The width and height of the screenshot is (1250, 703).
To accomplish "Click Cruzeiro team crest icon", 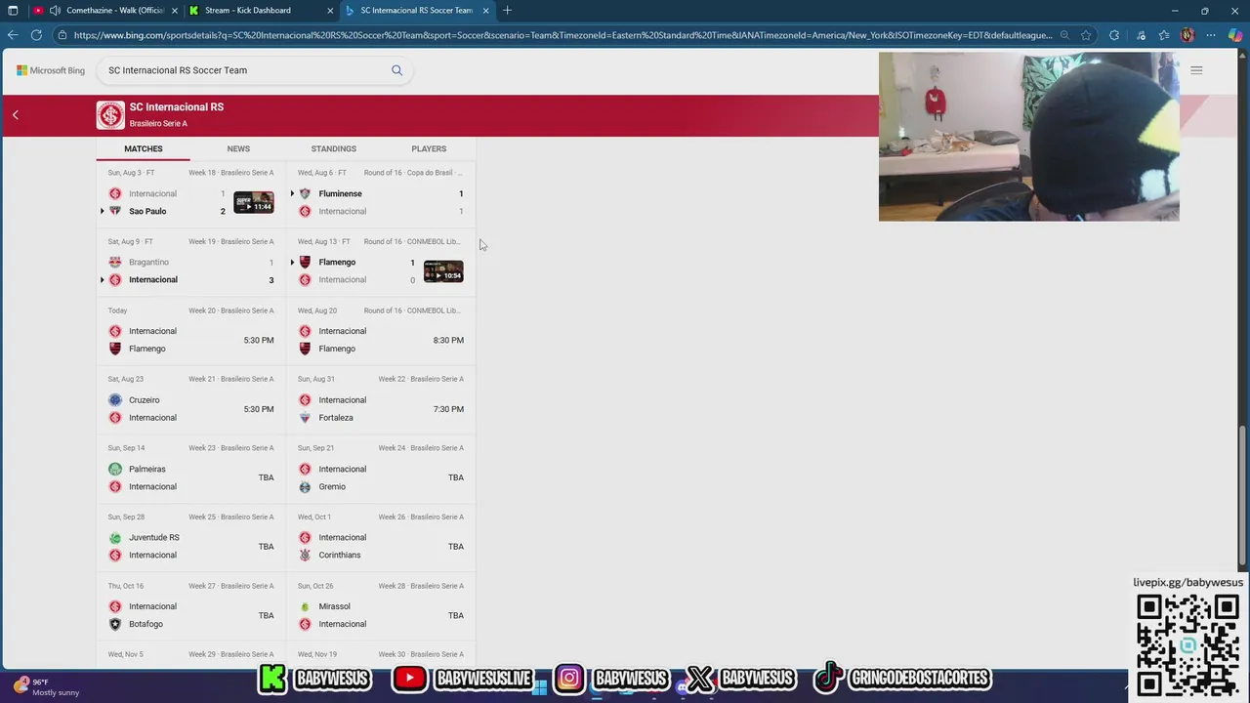I will [x=115, y=399].
